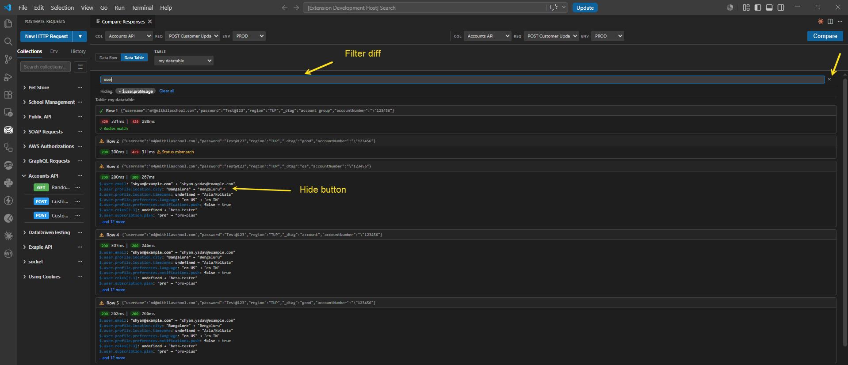Clear the filter diff text with X
Image resolution: width=848 pixels, height=365 pixels.
pos(829,80)
